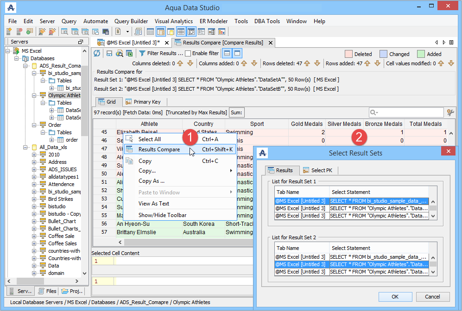Switch to the Select PK tab
The height and width of the screenshot is (311, 462).
(318, 170)
